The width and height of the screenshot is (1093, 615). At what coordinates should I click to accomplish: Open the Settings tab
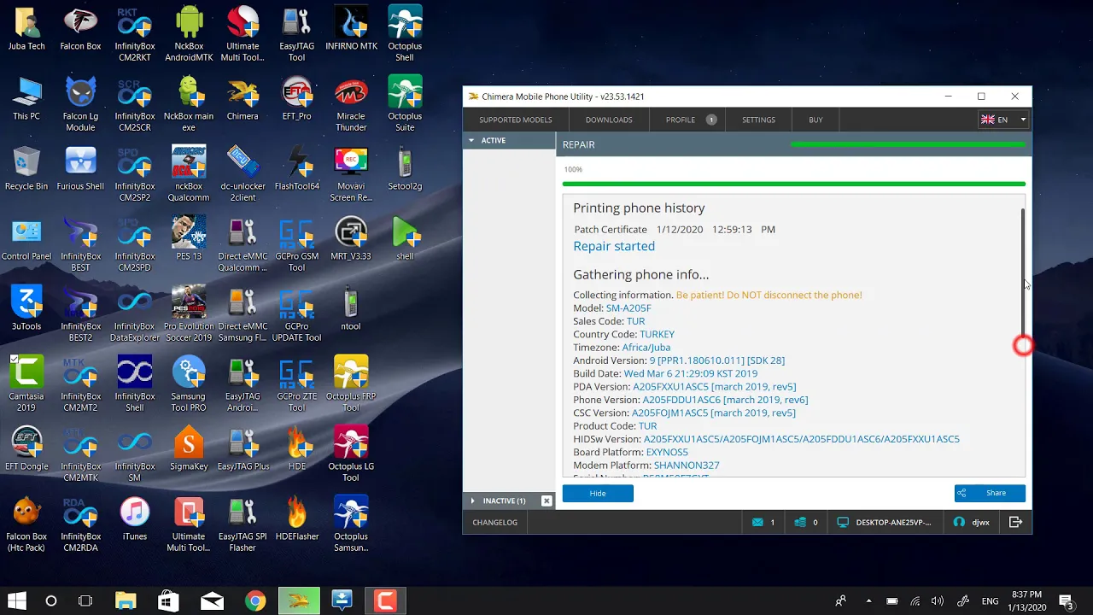pyautogui.click(x=758, y=120)
